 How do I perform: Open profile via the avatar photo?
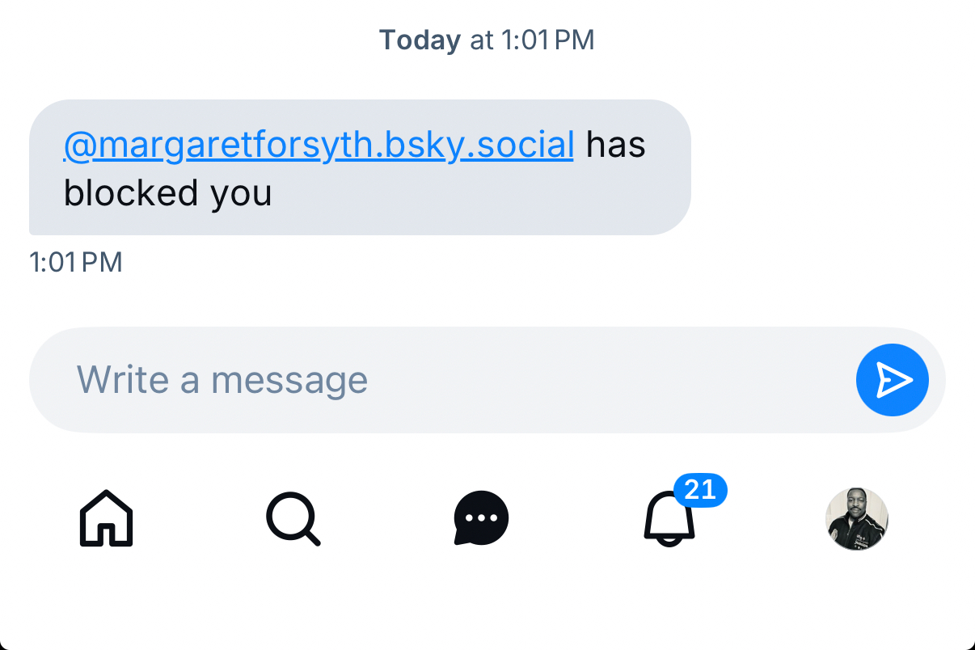(856, 519)
